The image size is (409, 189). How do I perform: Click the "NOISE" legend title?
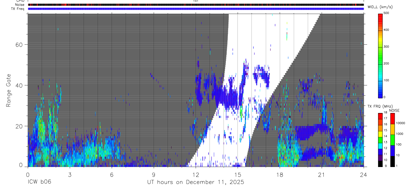pyautogui.click(x=394, y=110)
